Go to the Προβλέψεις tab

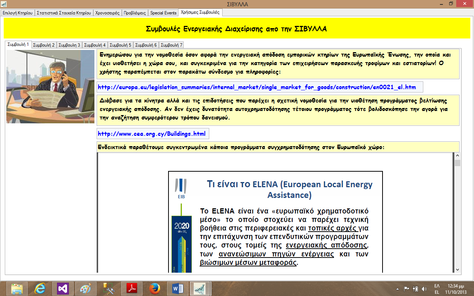tap(135, 13)
